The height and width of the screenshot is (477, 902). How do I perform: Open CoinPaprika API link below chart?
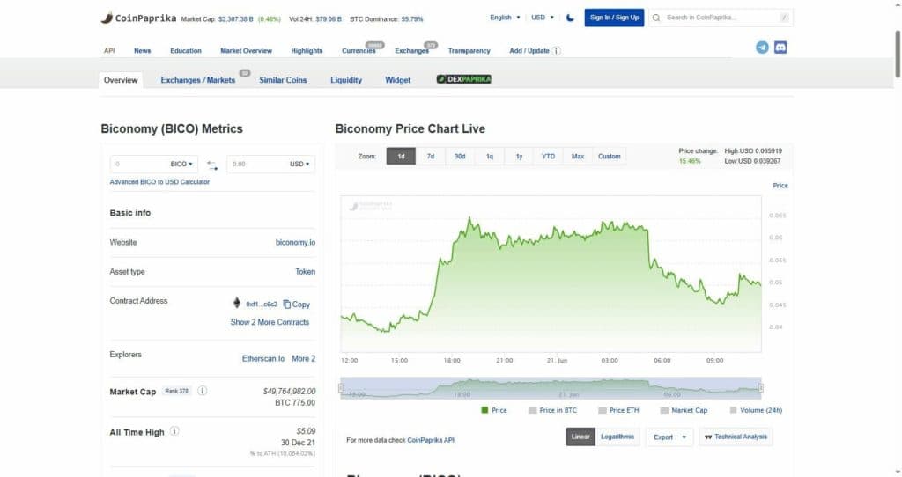point(431,440)
